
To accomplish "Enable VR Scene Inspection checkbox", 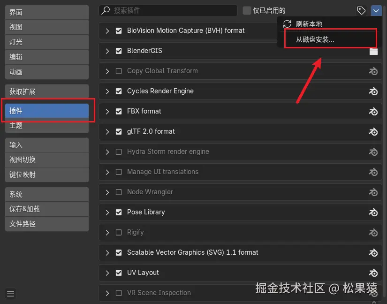I will [x=119, y=293].
